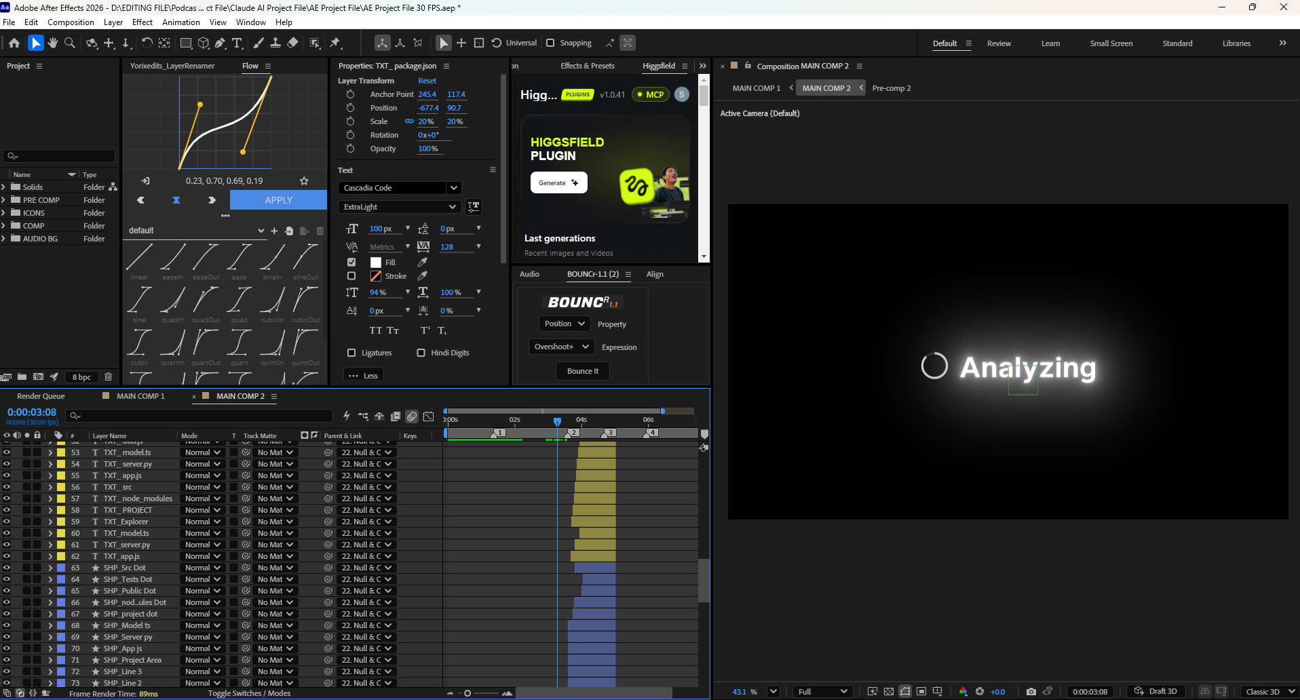Go to the Home screen icon
The image size is (1300, 700).
click(x=14, y=43)
